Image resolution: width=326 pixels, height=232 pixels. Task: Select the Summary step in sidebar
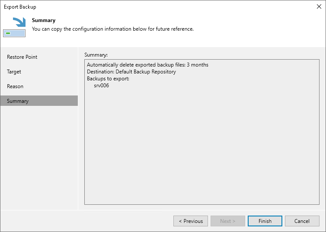(x=18, y=101)
